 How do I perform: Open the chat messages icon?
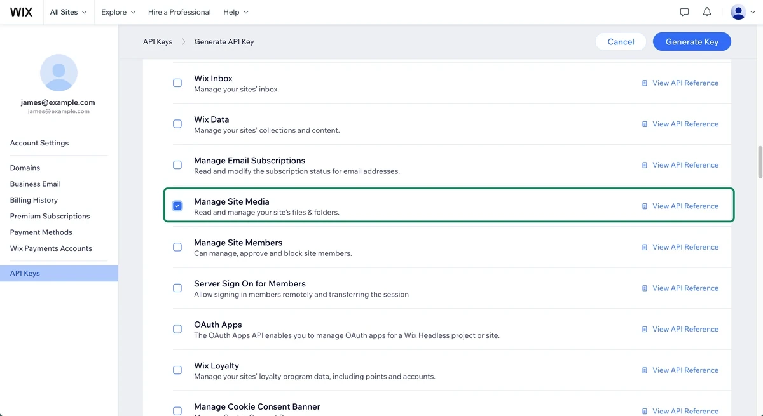coord(684,12)
